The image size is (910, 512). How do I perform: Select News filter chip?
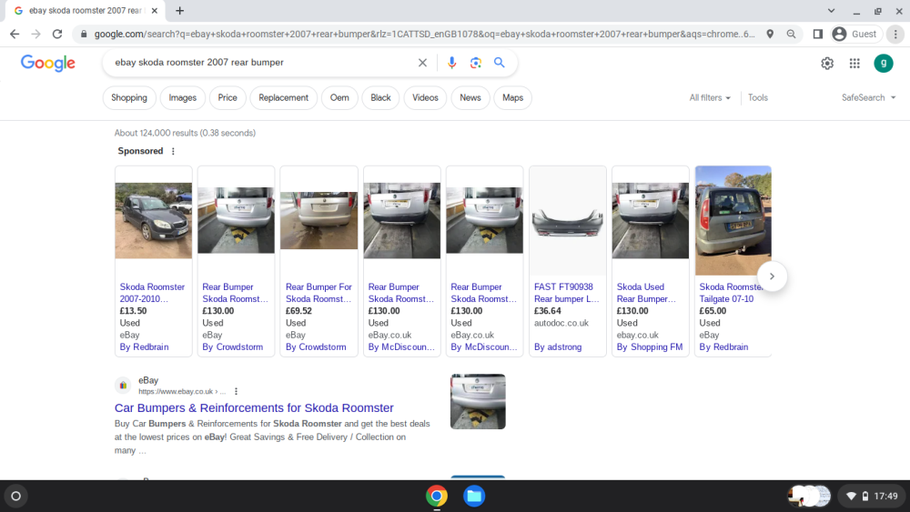(x=470, y=98)
